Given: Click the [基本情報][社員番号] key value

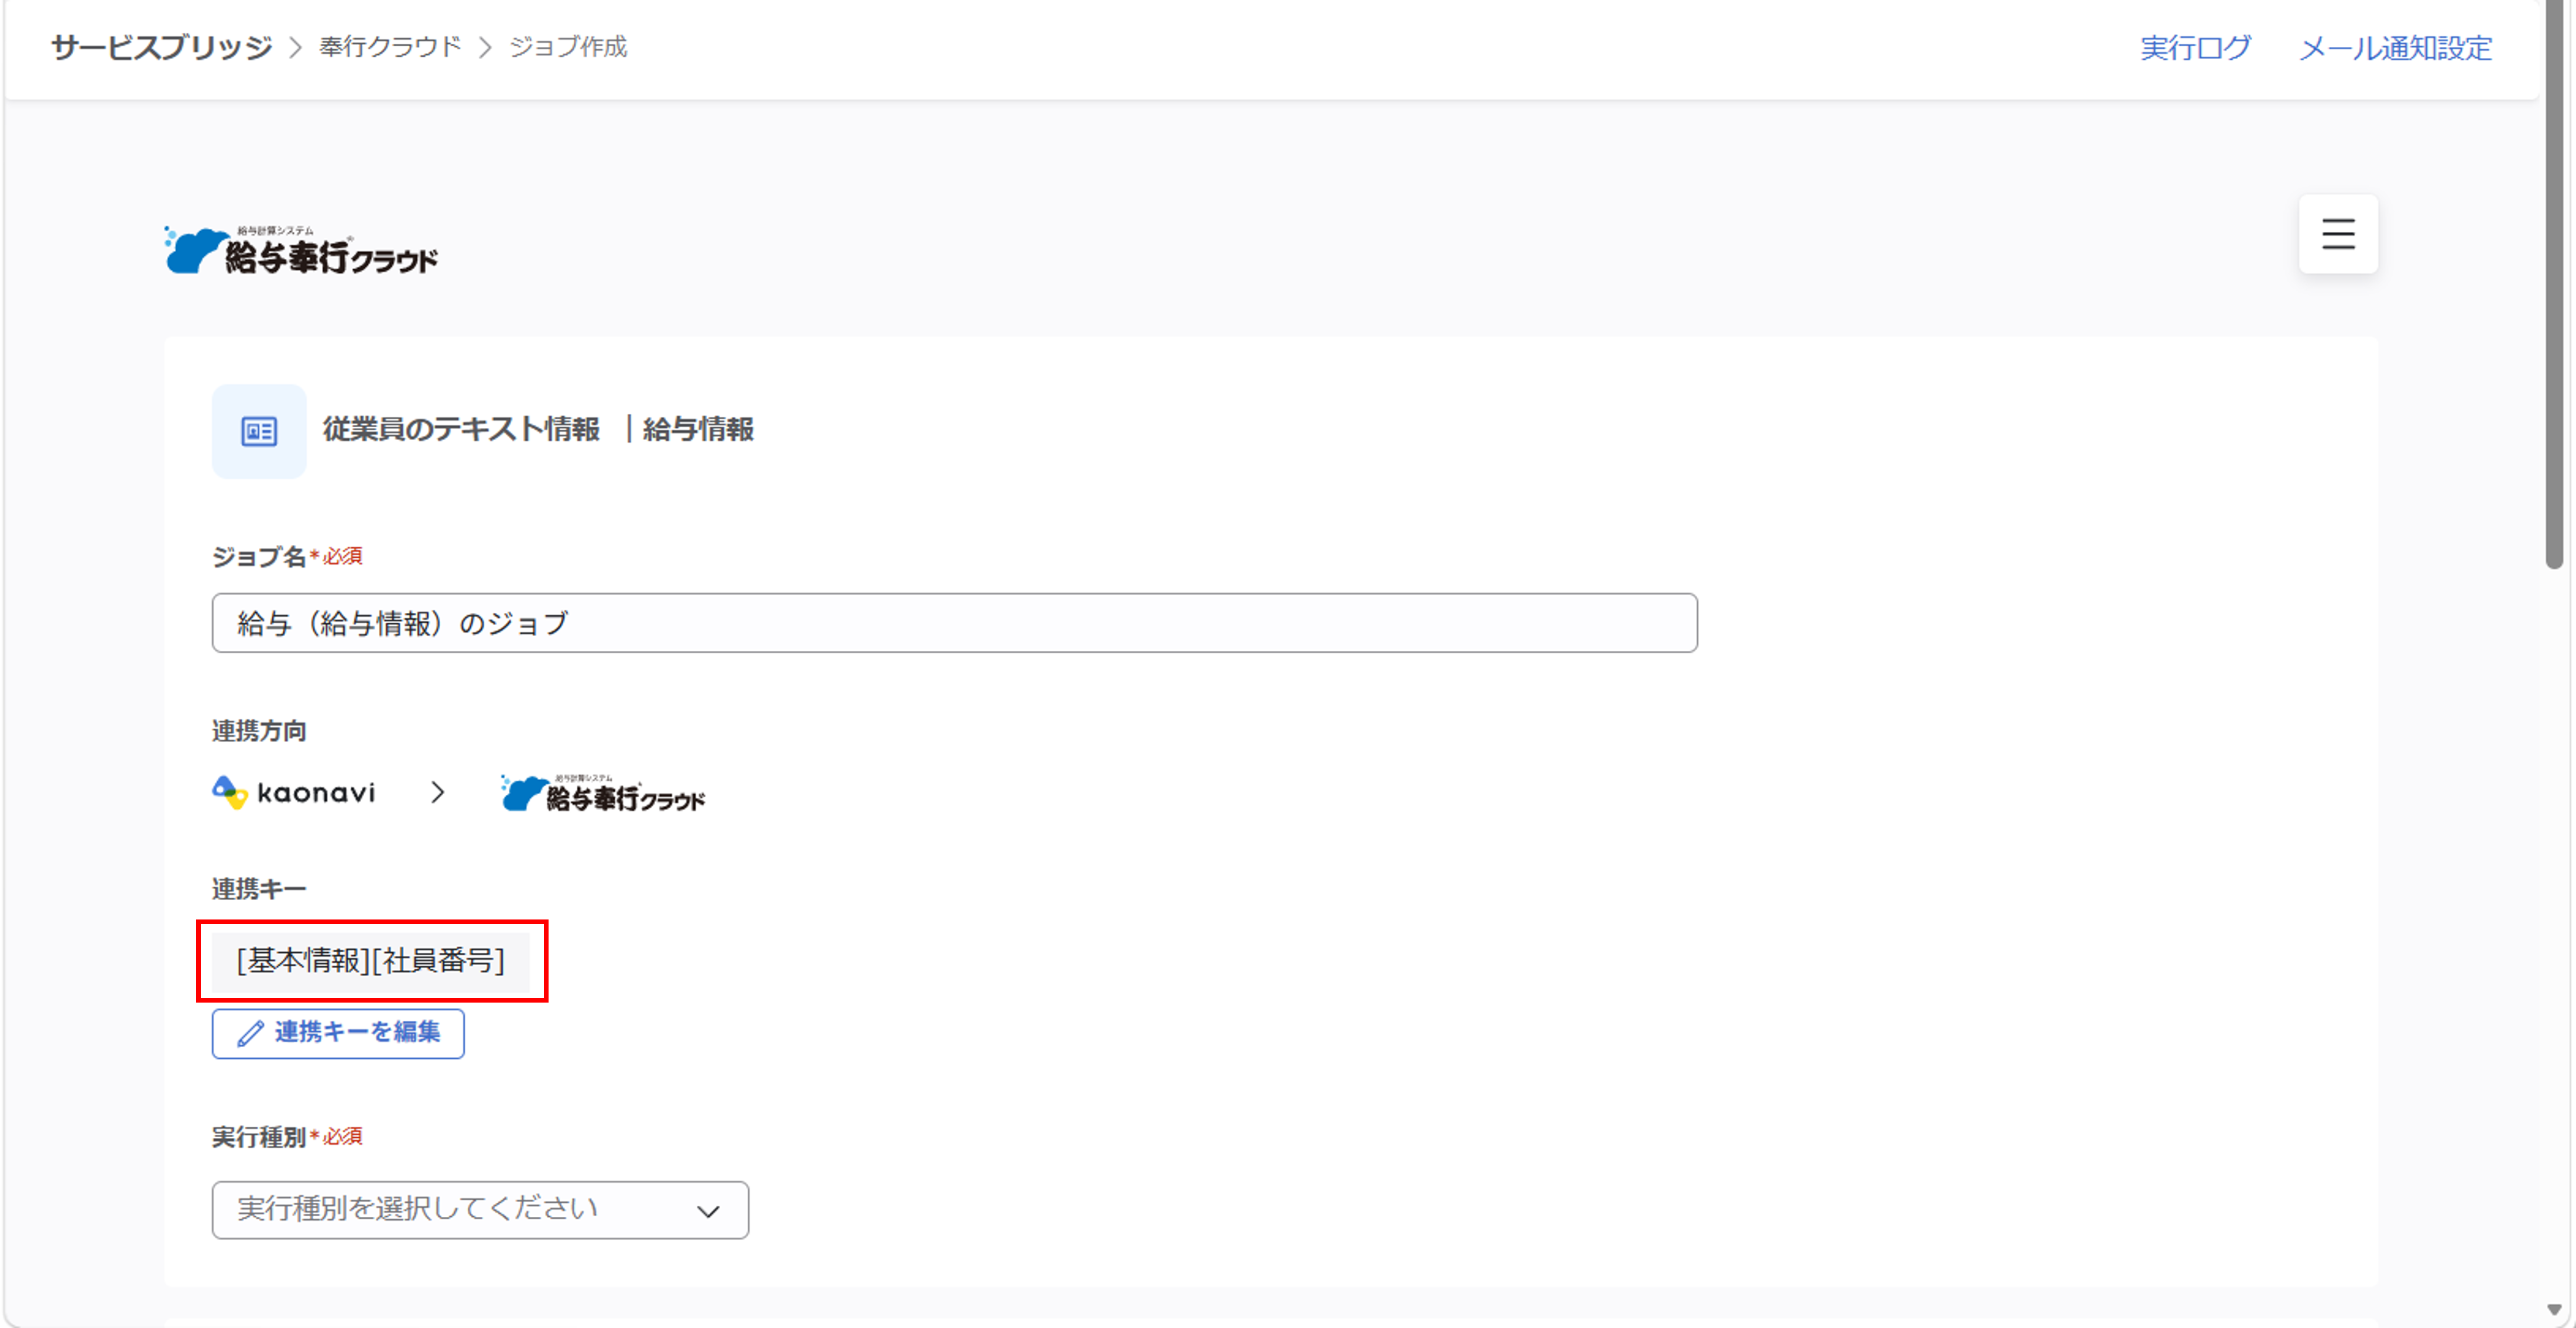Looking at the screenshot, I should (371, 961).
